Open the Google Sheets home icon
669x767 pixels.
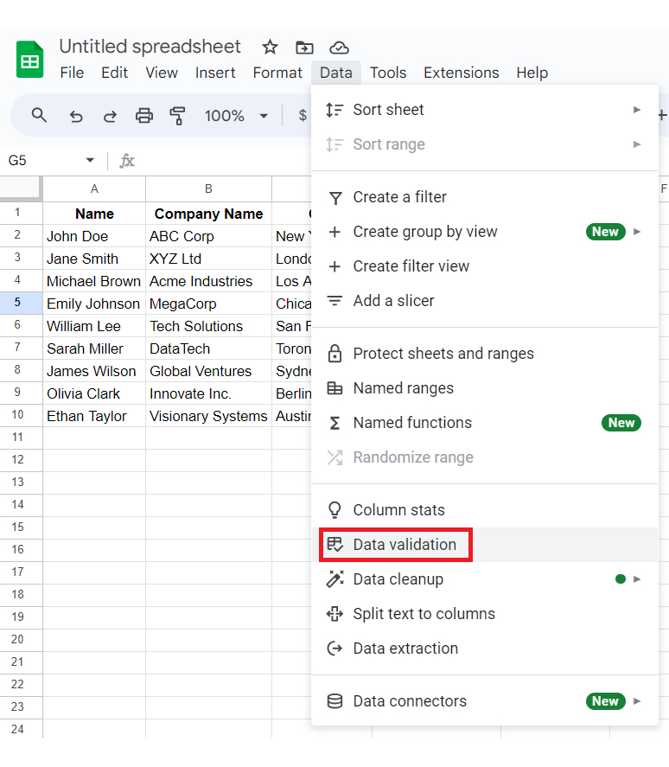click(x=30, y=59)
